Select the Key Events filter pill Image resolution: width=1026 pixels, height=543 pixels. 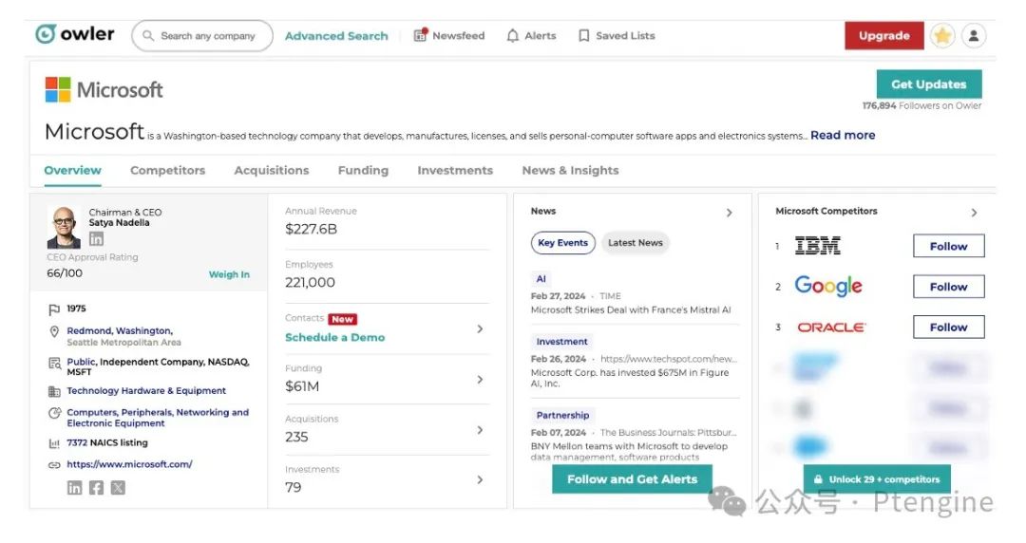[x=562, y=243]
